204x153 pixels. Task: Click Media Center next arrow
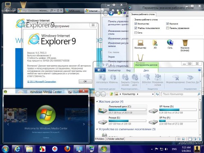(x=84, y=124)
